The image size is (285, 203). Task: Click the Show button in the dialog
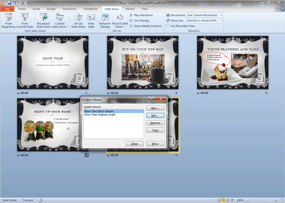155,144
